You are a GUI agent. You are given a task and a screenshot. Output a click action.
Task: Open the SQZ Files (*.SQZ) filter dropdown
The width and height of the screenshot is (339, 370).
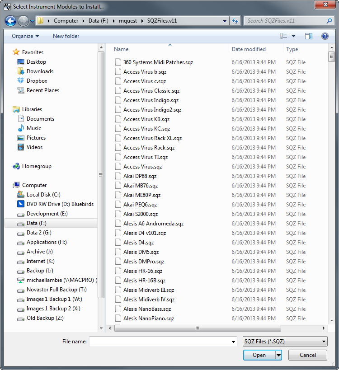point(285,342)
